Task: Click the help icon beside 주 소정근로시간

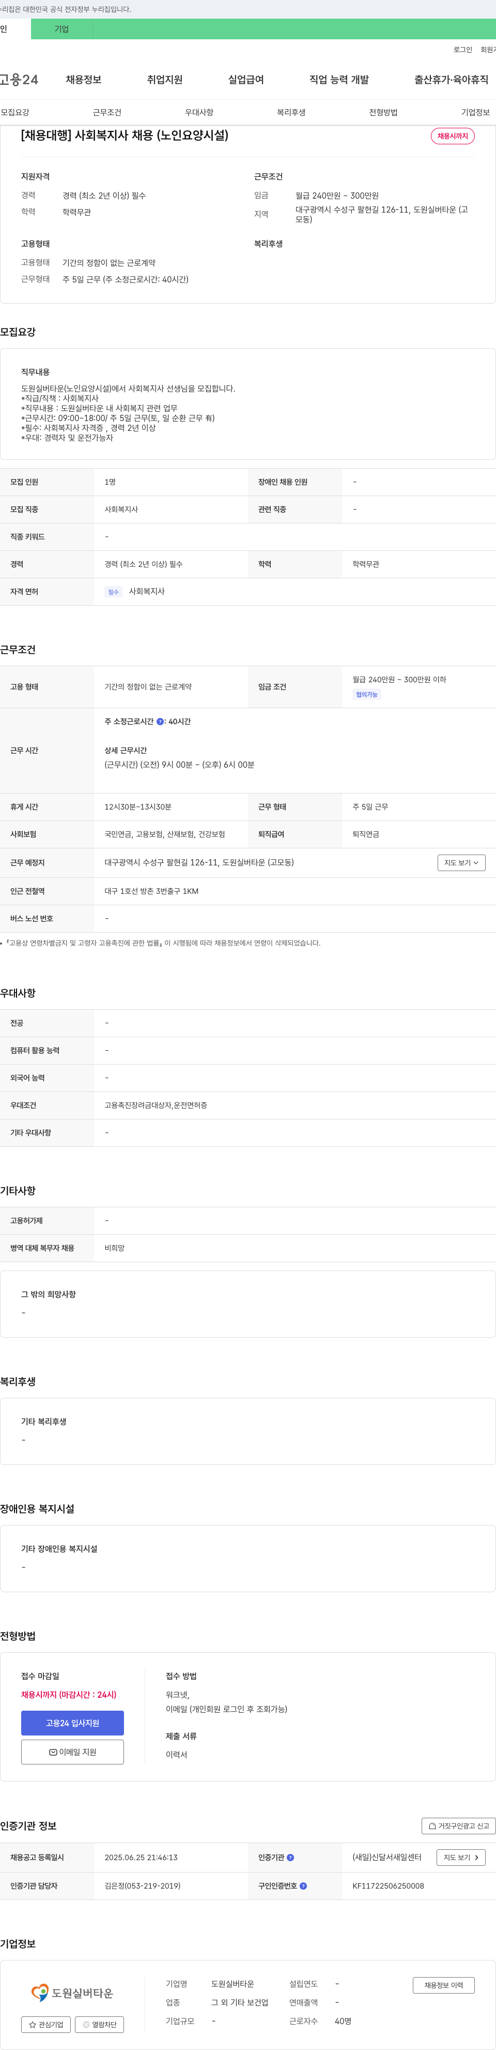Action: 160,722
